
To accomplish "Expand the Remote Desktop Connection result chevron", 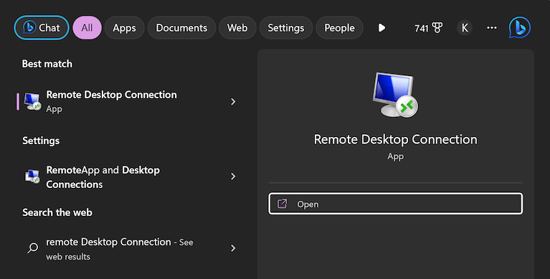I will [233, 101].
